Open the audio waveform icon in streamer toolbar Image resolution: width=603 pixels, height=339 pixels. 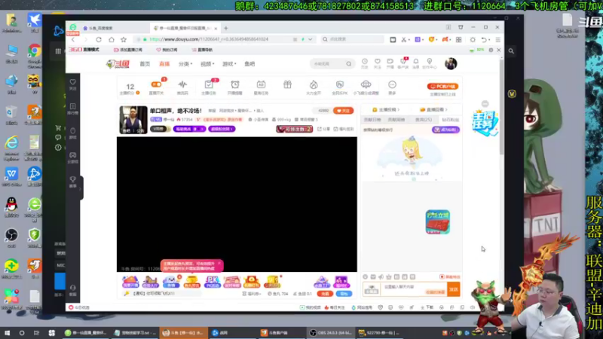tap(182, 84)
